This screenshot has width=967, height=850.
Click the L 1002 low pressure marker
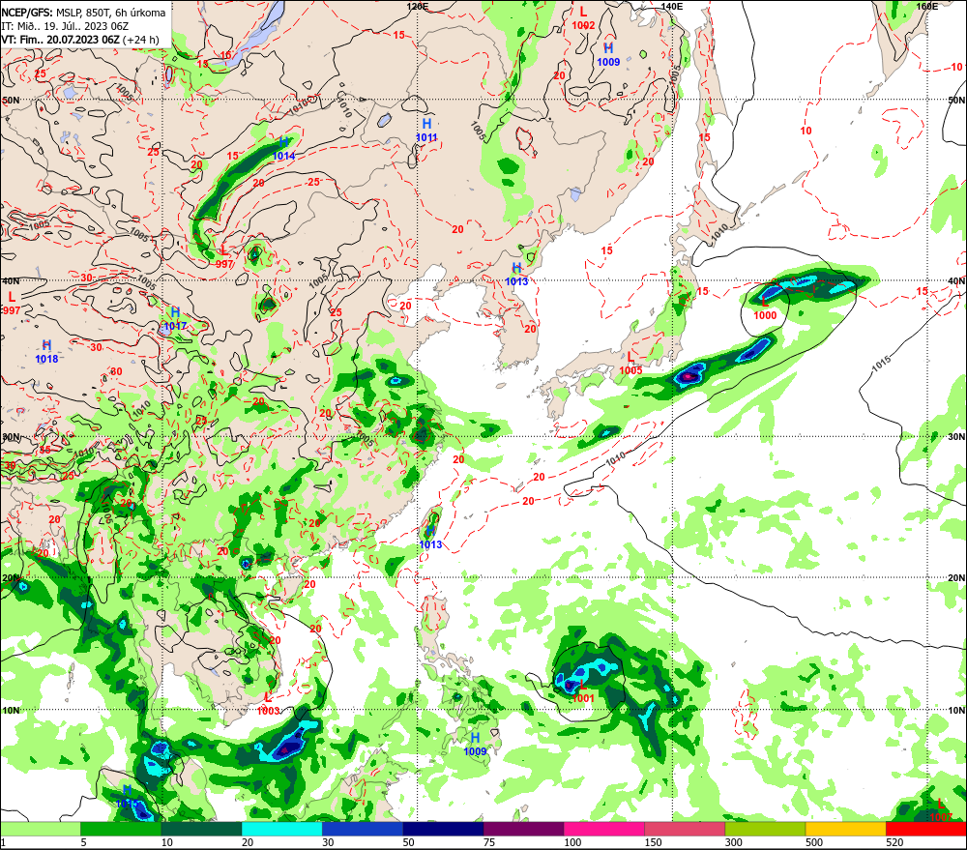click(583, 18)
